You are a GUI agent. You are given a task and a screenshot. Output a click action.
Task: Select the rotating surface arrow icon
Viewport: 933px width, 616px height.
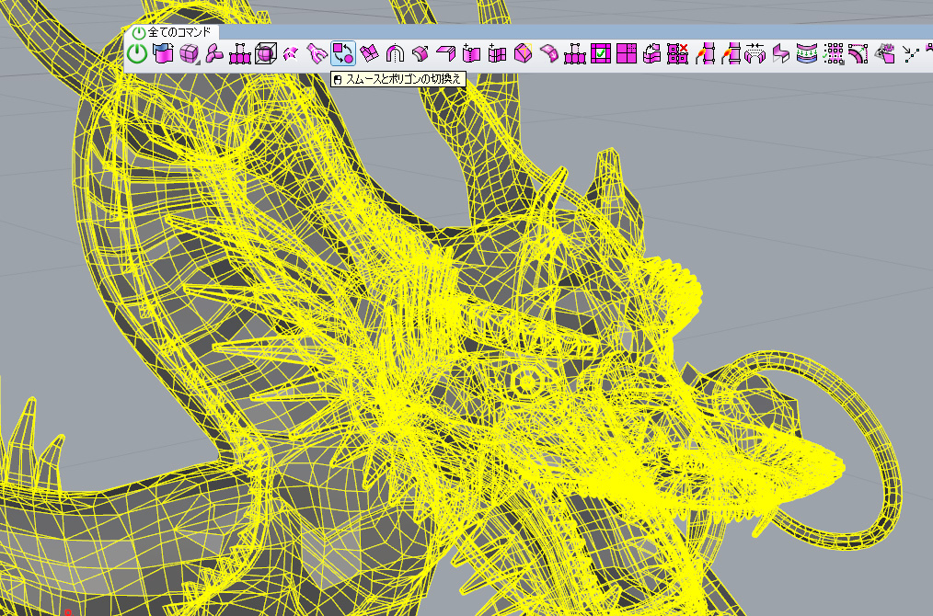652,53
